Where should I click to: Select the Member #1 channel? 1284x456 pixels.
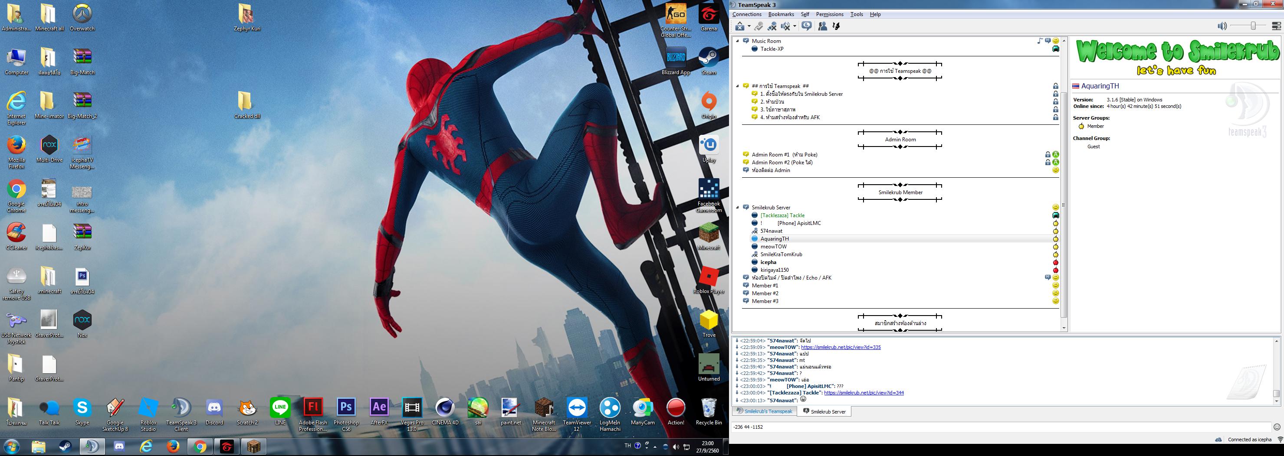(x=765, y=286)
